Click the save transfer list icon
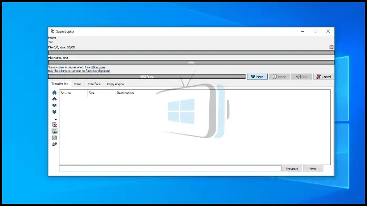The height and width of the screenshot is (206, 367). pyautogui.click(x=54, y=138)
